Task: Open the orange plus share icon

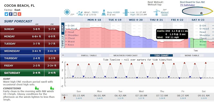Action: point(19,14)
